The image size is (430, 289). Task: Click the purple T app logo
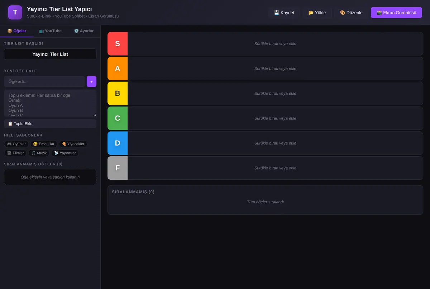(15, 13)
